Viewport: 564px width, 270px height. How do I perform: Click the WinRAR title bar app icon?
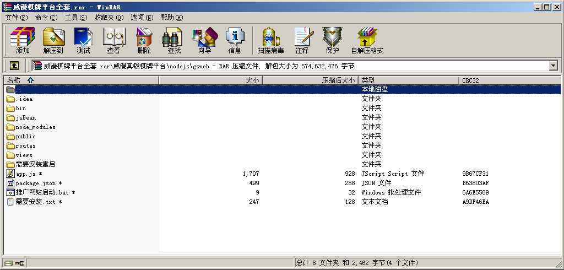click(7, 7)
